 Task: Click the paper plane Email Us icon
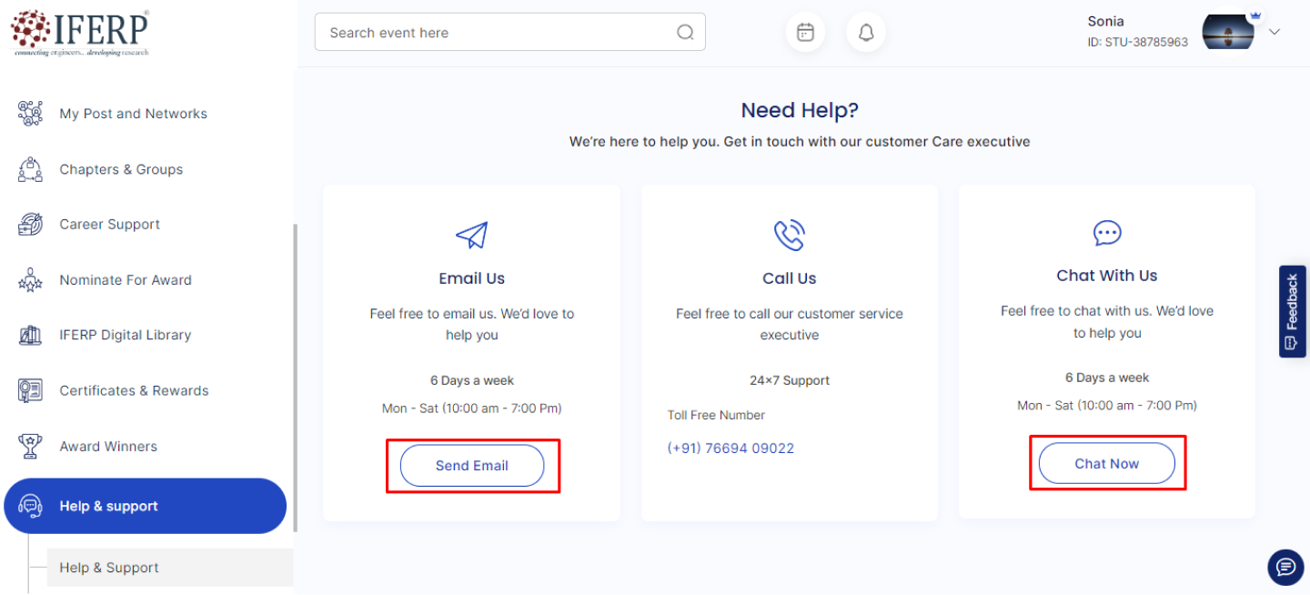pos(471,236)
